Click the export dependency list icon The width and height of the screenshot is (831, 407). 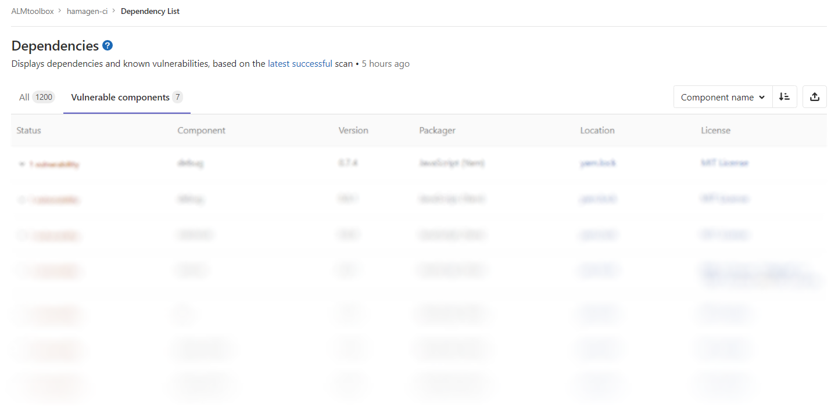814,97
